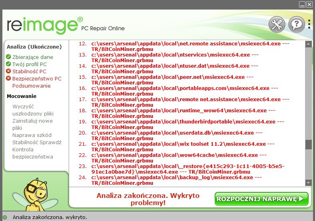Open the three-dot options menu
The width and height of the screenshot is (315, 221).
[x=309, y=24]
